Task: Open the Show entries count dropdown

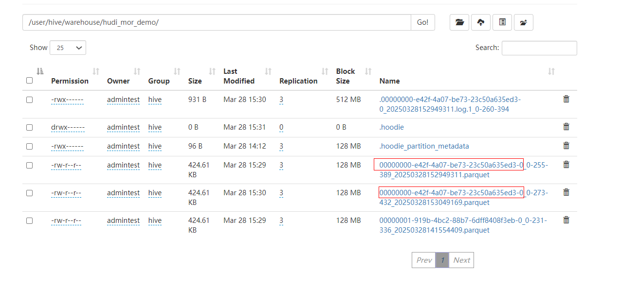Action: 68,48
